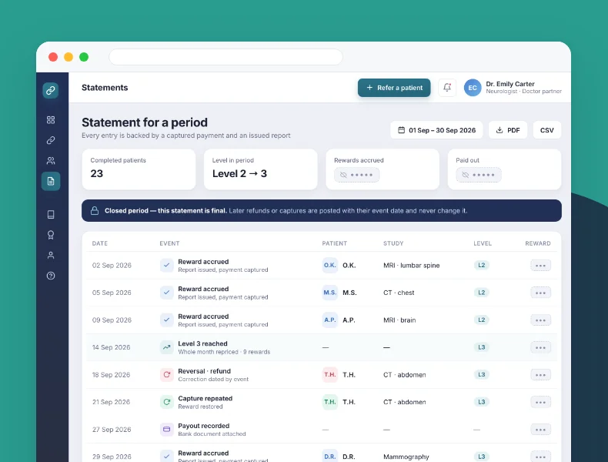This screenshot has height=462, width=608.
Task: Click the EC avatar of Dr. Emily Carter
Action: point(473,88)
